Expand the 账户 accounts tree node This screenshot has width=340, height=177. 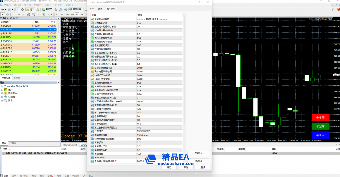2,90
